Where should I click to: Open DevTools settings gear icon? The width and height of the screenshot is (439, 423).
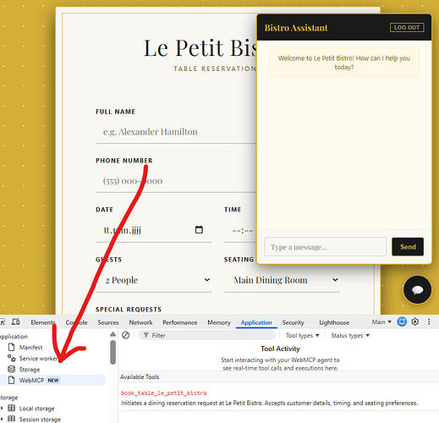point(414,321)
